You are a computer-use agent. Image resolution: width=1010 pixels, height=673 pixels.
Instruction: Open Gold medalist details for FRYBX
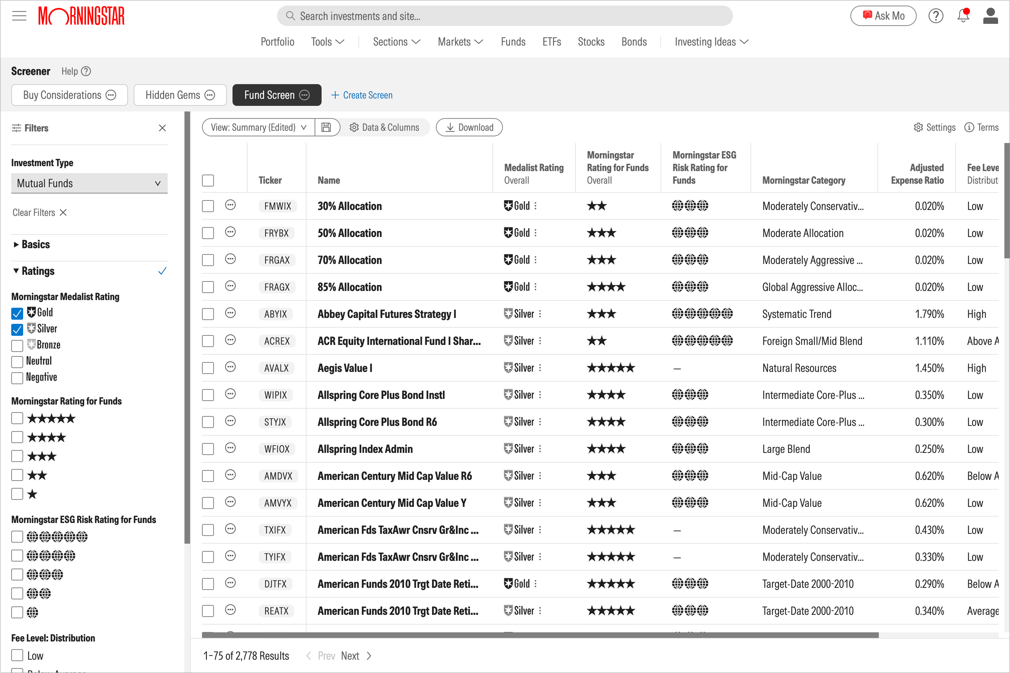pos(536,233)
